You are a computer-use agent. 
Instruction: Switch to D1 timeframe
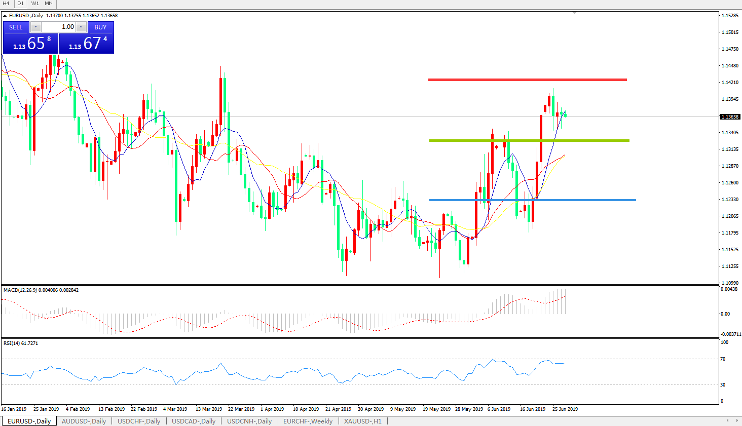tap(20, 4)
